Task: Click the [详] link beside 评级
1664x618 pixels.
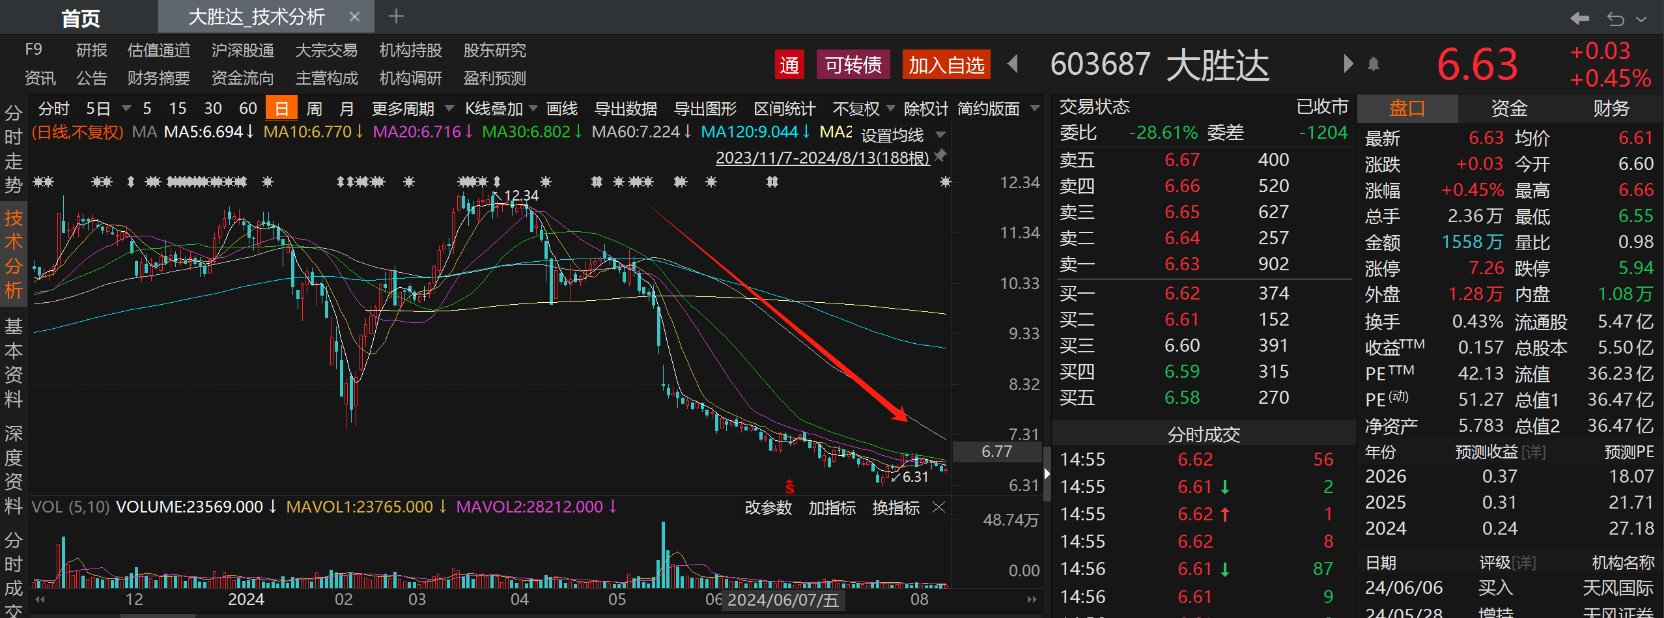Action: pos(1524,563)
